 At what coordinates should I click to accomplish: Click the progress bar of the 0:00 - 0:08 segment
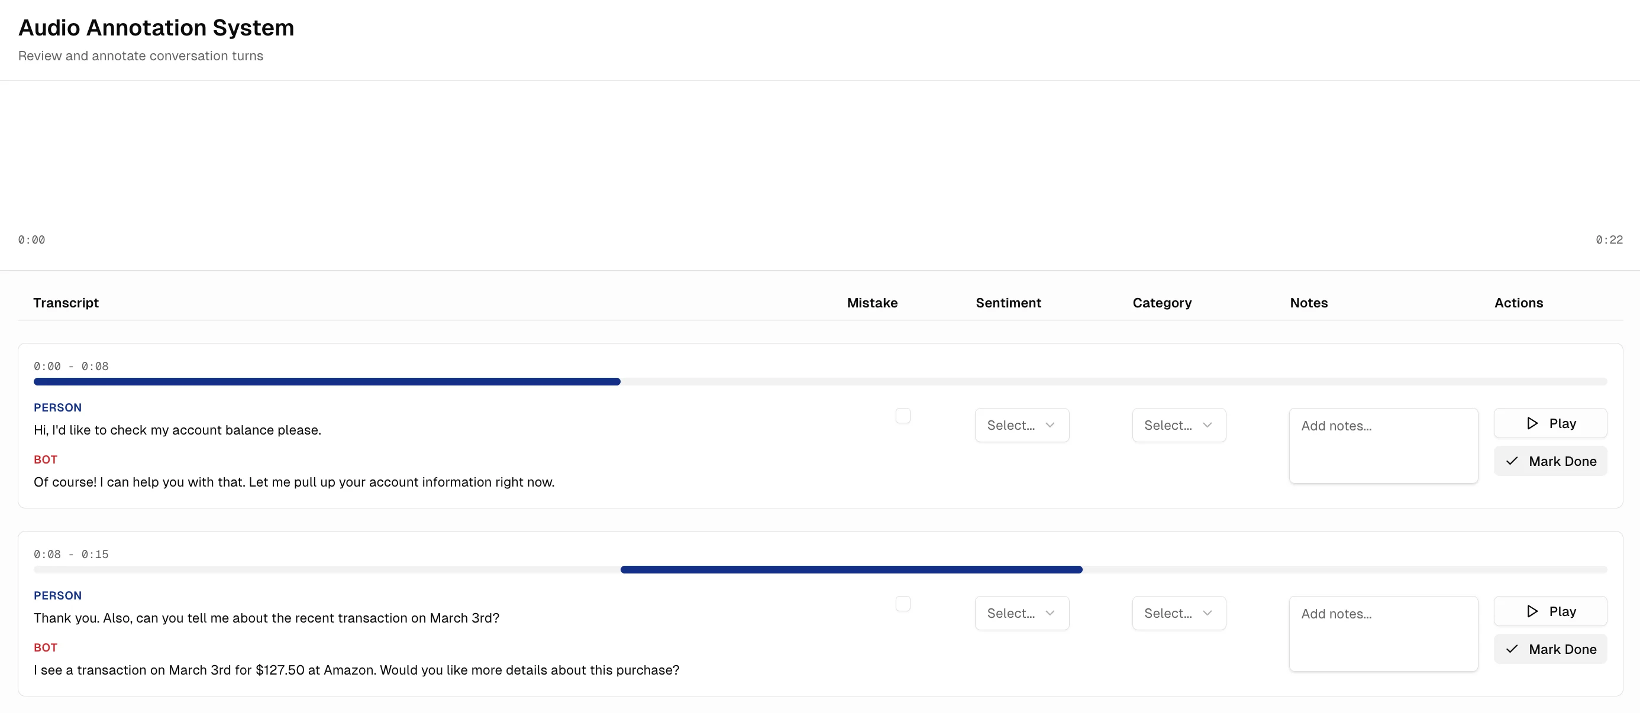pyautogui.click(x=820, y=381)
